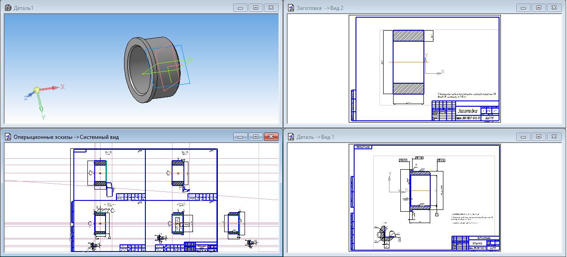
Task: Click the technical notes text in Заготовка drawing
Action: tap(467, 95)
